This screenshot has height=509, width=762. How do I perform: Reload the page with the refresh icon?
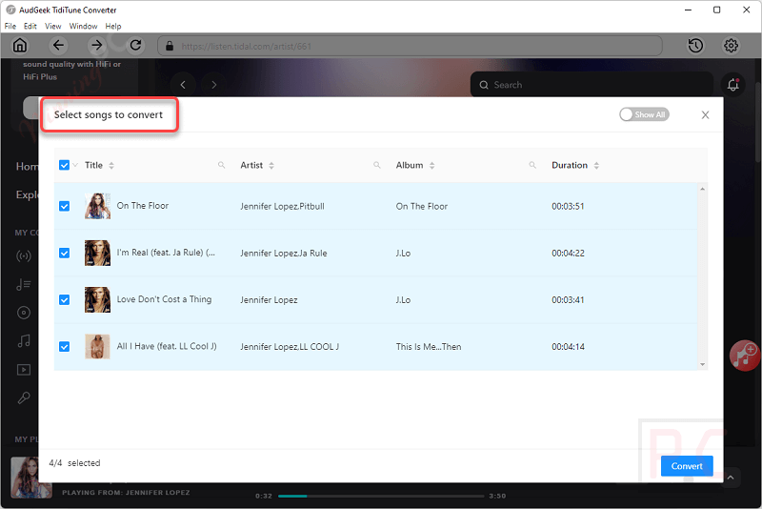tap(135, 46)
